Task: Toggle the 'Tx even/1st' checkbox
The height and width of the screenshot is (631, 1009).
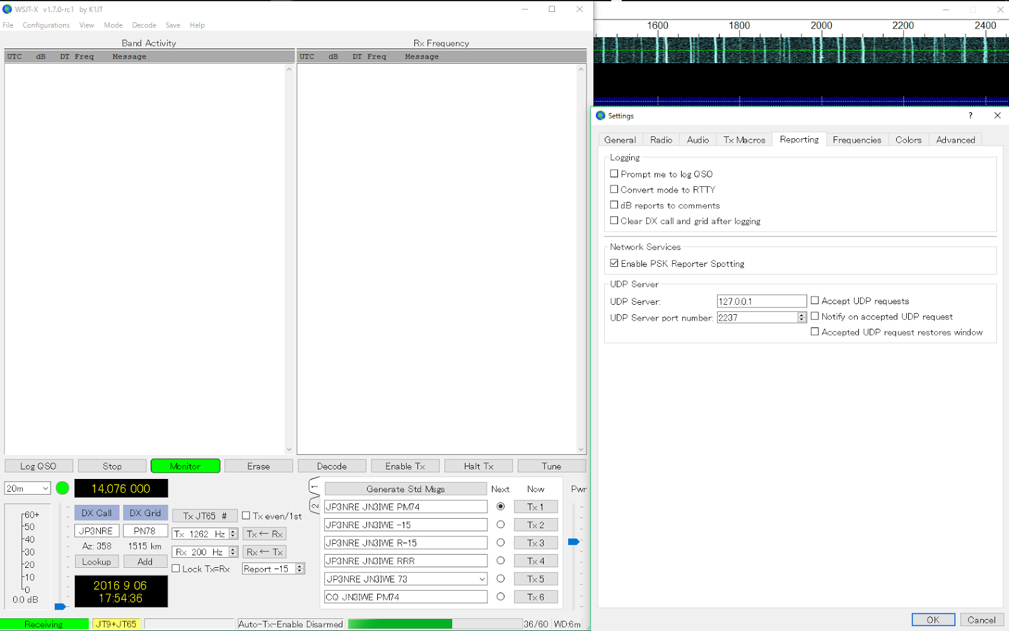Action: tap(246, 516)
